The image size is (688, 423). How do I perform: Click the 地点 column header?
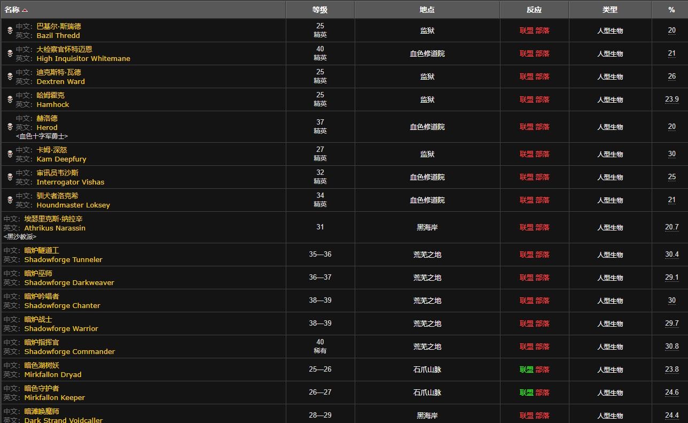point(427,10)
